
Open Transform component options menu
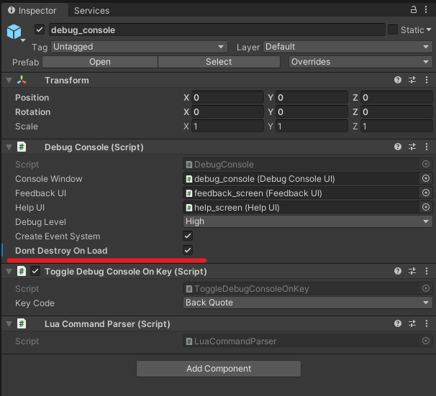click(427, 80)
